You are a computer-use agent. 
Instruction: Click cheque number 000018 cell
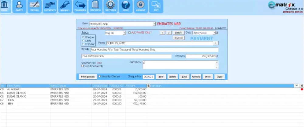[x=117, y=96]
